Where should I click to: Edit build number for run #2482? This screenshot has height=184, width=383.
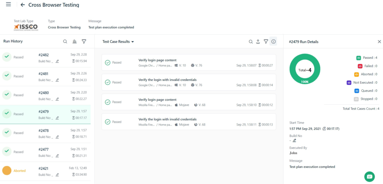coord(57,61)
